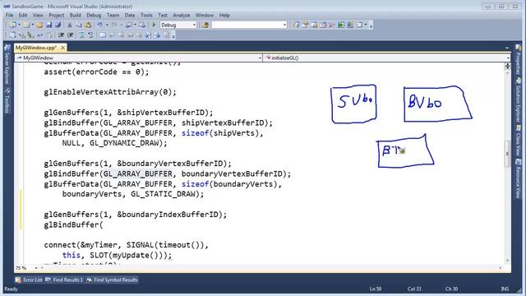This screenshot has width=526, height=296.
Task: Open the Properties side tab
Action: click(519, 60)
